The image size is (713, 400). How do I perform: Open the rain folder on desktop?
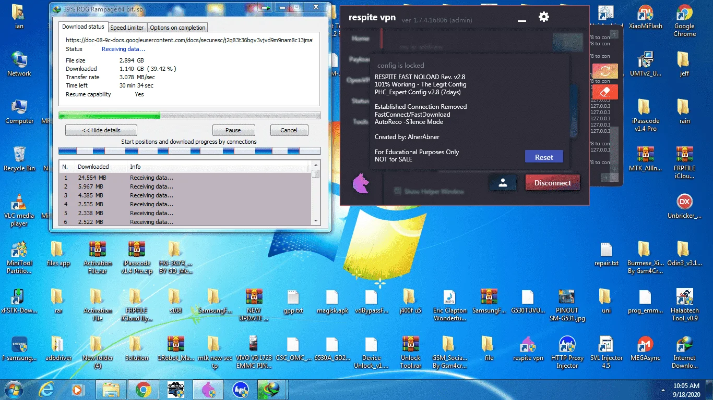coord(684,111)
